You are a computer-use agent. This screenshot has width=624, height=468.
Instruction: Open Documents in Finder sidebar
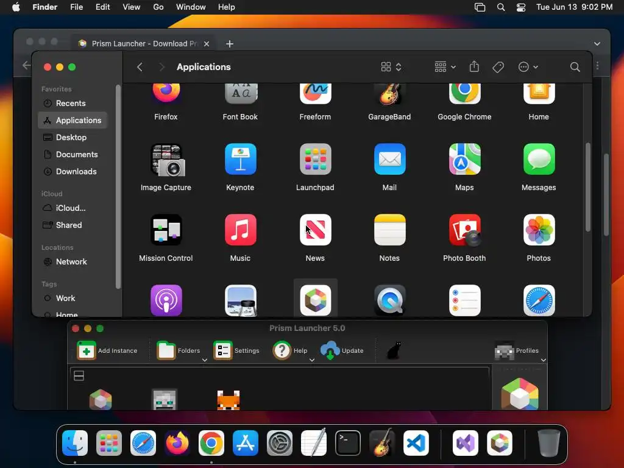(x=73, y=154)
